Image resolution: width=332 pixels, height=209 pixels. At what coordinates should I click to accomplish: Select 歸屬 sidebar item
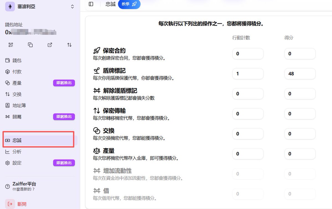(x=40, y=117)
